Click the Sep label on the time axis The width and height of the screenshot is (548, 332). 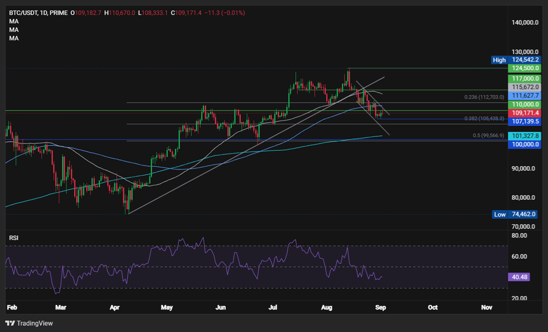point(380,307)
